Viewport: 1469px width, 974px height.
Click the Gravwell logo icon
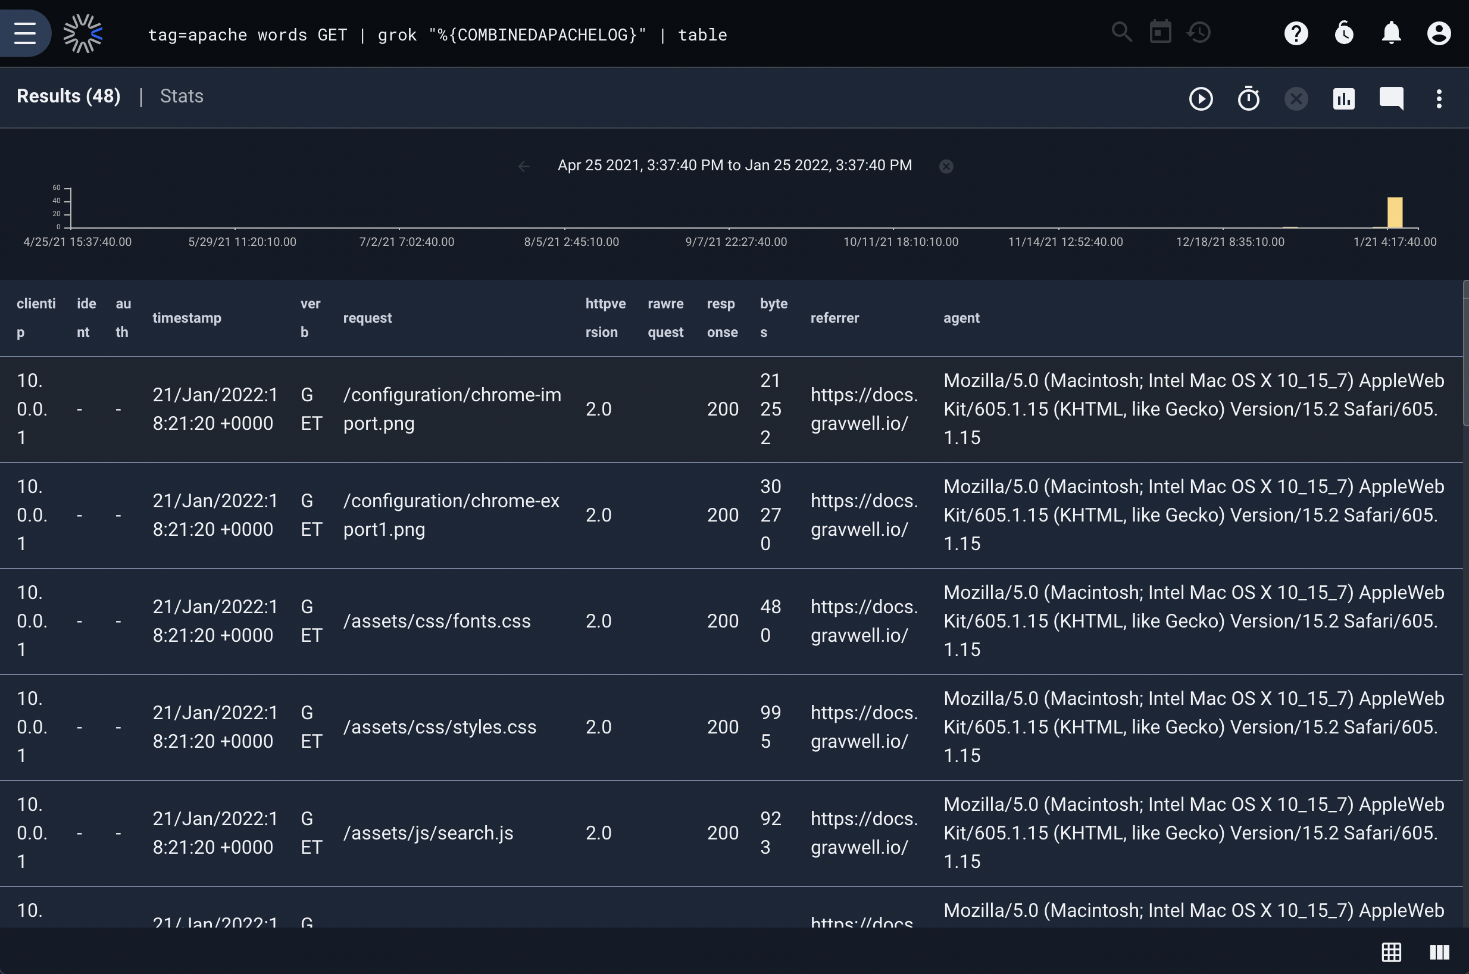(x=83, y=33)
